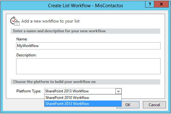Focus the Name field containing MyWorkflow
Screen dimensions: 171x114
click(x=88, y=46)
